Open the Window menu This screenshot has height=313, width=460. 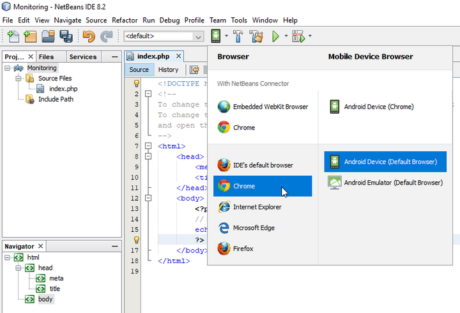(x=265, y=20)
